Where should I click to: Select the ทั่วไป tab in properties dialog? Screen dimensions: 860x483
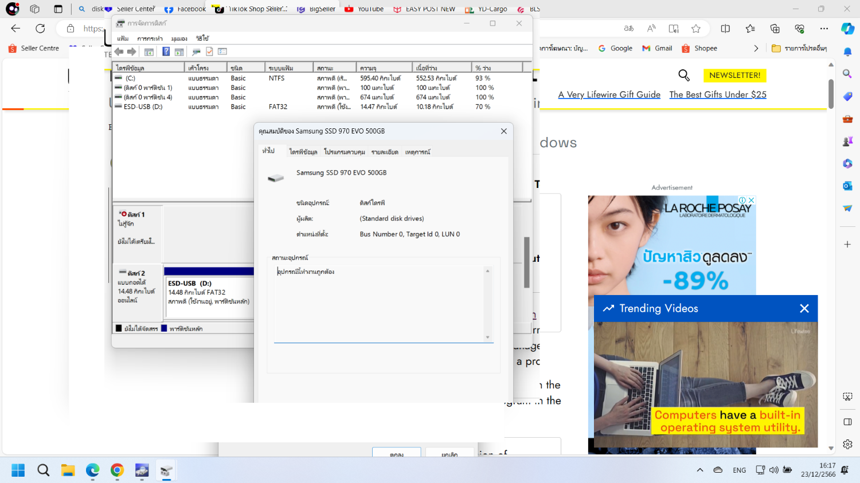pos(269,151)
